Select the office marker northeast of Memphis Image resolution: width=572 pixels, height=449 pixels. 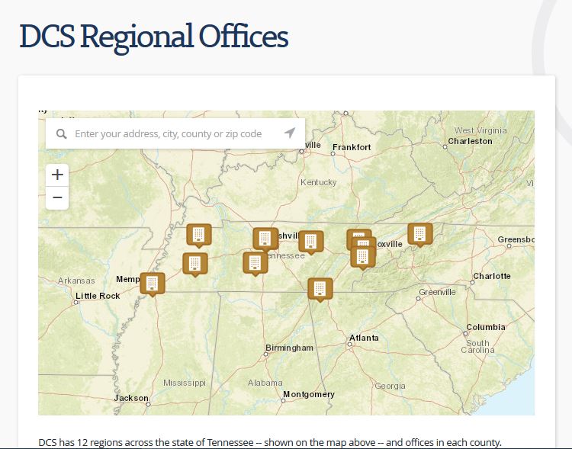pyautogui.click(x=195, y=264)
